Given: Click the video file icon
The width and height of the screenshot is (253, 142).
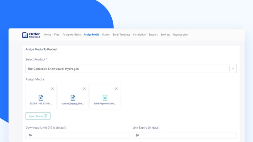Looking at the screenshot, I should click(x=41, y=98).
